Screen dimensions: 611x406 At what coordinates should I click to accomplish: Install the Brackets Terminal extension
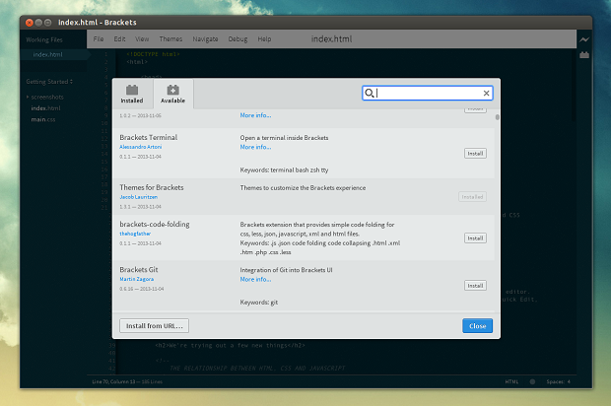[475, 154]
